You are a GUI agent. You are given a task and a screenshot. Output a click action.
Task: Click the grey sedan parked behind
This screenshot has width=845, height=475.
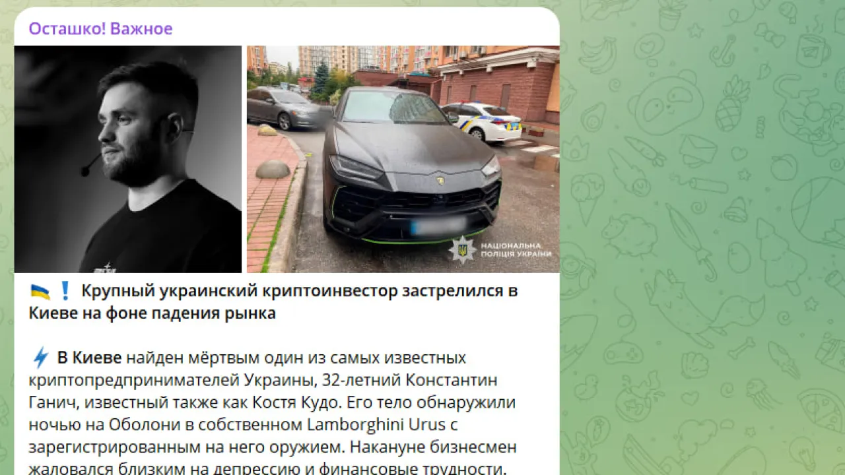(x=289, y=108)
